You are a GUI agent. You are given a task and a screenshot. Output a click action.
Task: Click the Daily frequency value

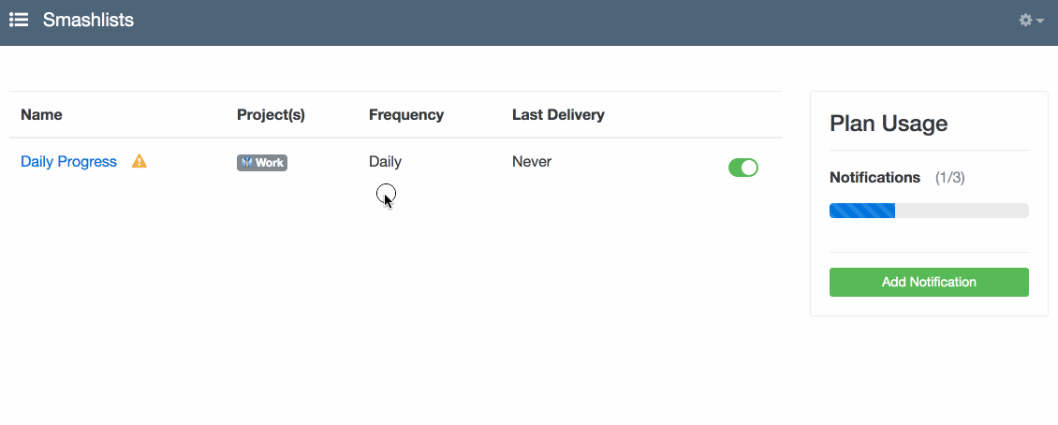pyautogui.click(x=385, y=162)
